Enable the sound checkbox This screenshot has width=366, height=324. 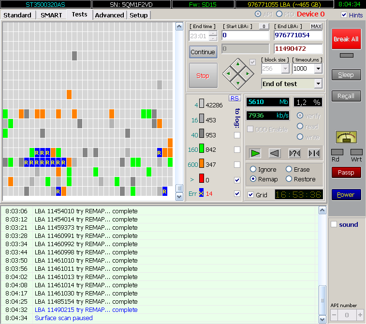tap(334, 224)
